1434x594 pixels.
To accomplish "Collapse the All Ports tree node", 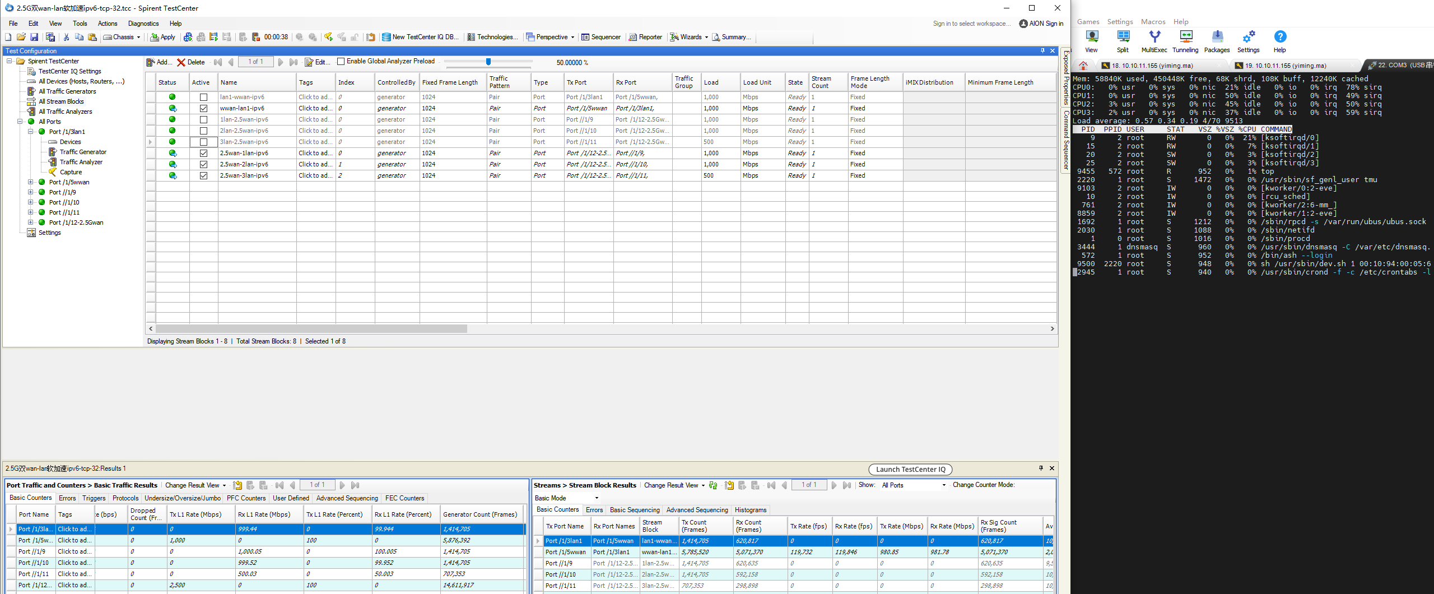I will [x=20, y=122].
